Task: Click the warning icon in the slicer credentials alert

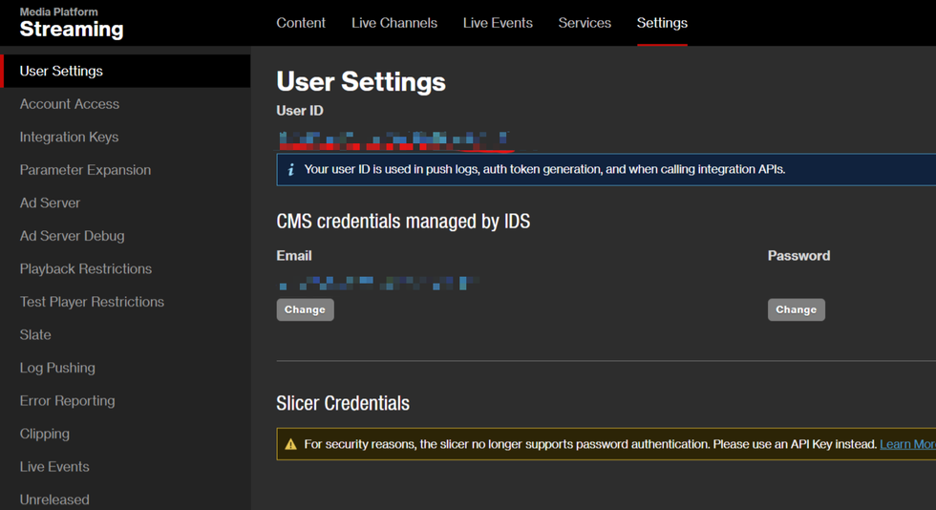Action: click(291, 444)
